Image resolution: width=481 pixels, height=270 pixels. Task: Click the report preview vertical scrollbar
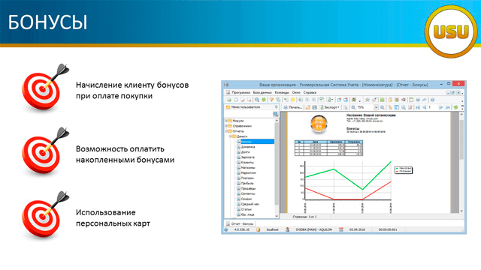(461, 163)
